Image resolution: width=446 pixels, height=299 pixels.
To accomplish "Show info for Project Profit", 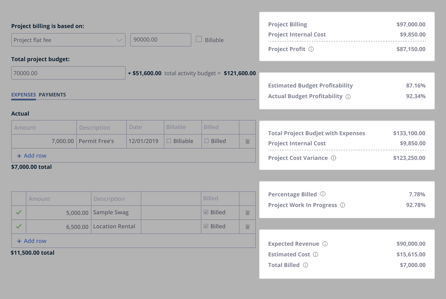I will (x=311, y=49).
